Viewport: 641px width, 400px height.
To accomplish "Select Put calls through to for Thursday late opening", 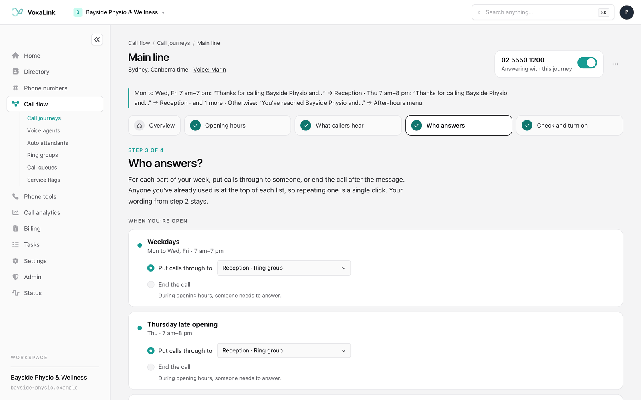I will (x=151, y=351).
